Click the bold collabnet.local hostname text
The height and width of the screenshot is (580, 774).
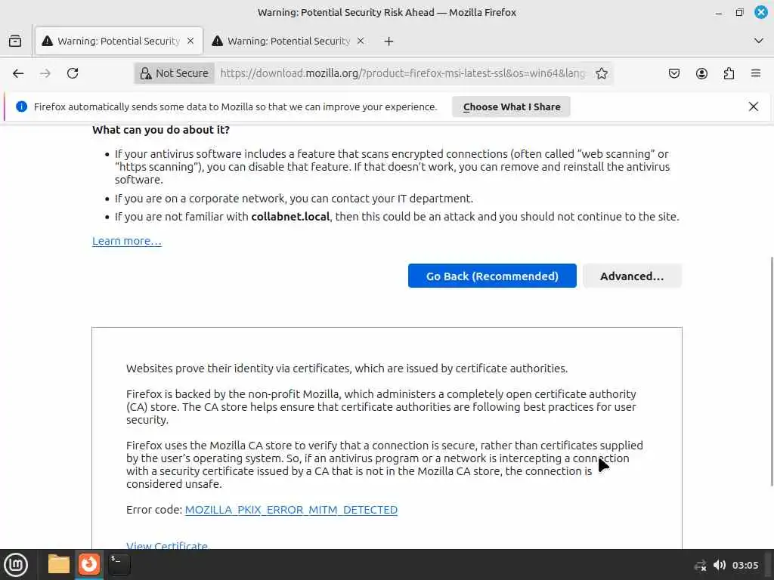[290, 217]
